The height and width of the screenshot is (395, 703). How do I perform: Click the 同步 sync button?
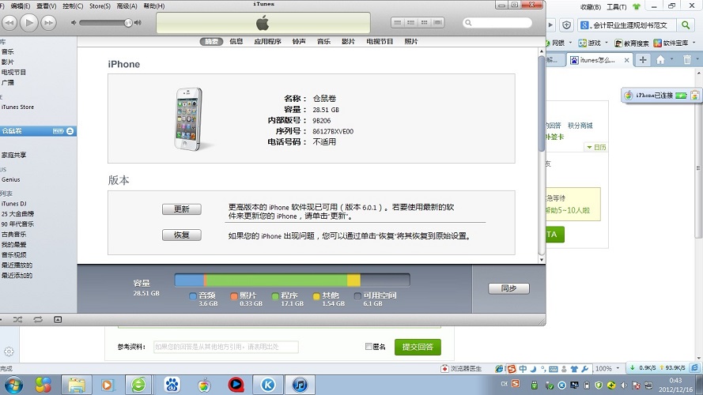[x=509, y=288]
